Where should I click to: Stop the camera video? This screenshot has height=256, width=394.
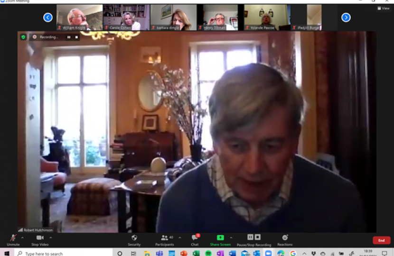click(x=41, y=238)
